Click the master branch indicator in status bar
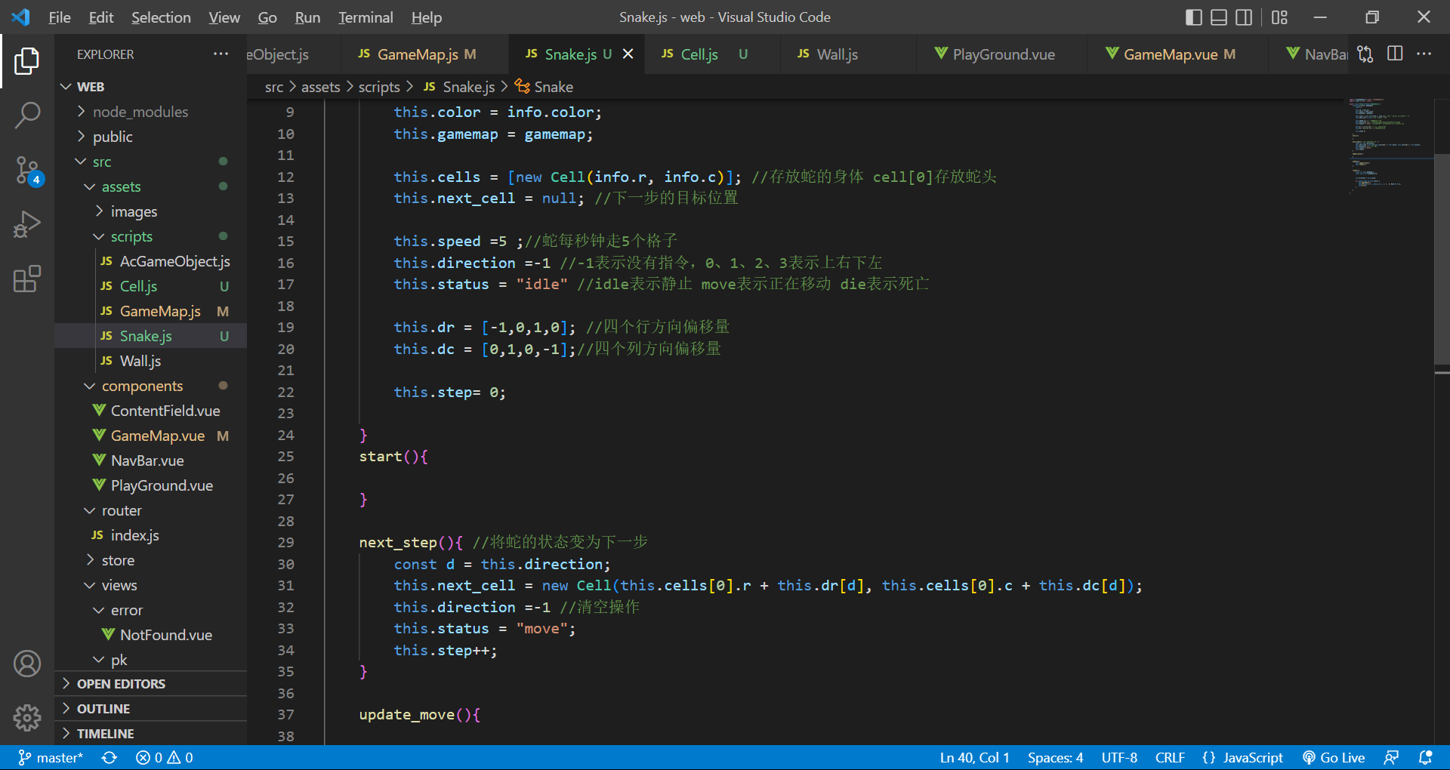 (x=51, y=757)
